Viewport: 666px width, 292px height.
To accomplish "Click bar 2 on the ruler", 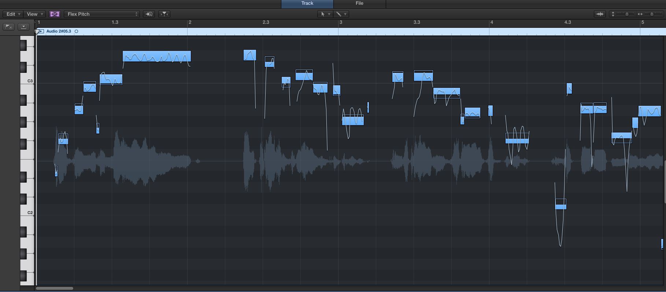I will click(190, 22).
